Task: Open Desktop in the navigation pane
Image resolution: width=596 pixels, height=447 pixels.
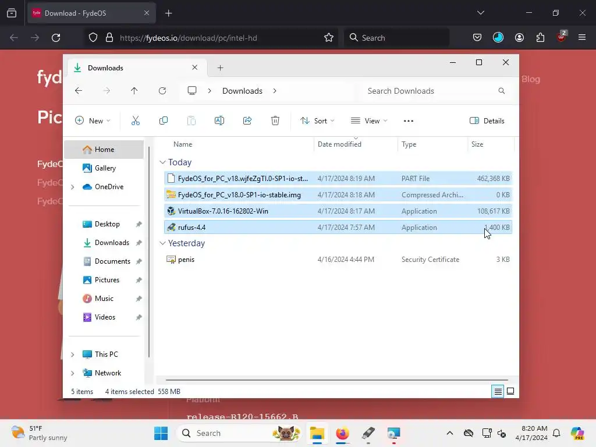Action: (x=104, y=224)
